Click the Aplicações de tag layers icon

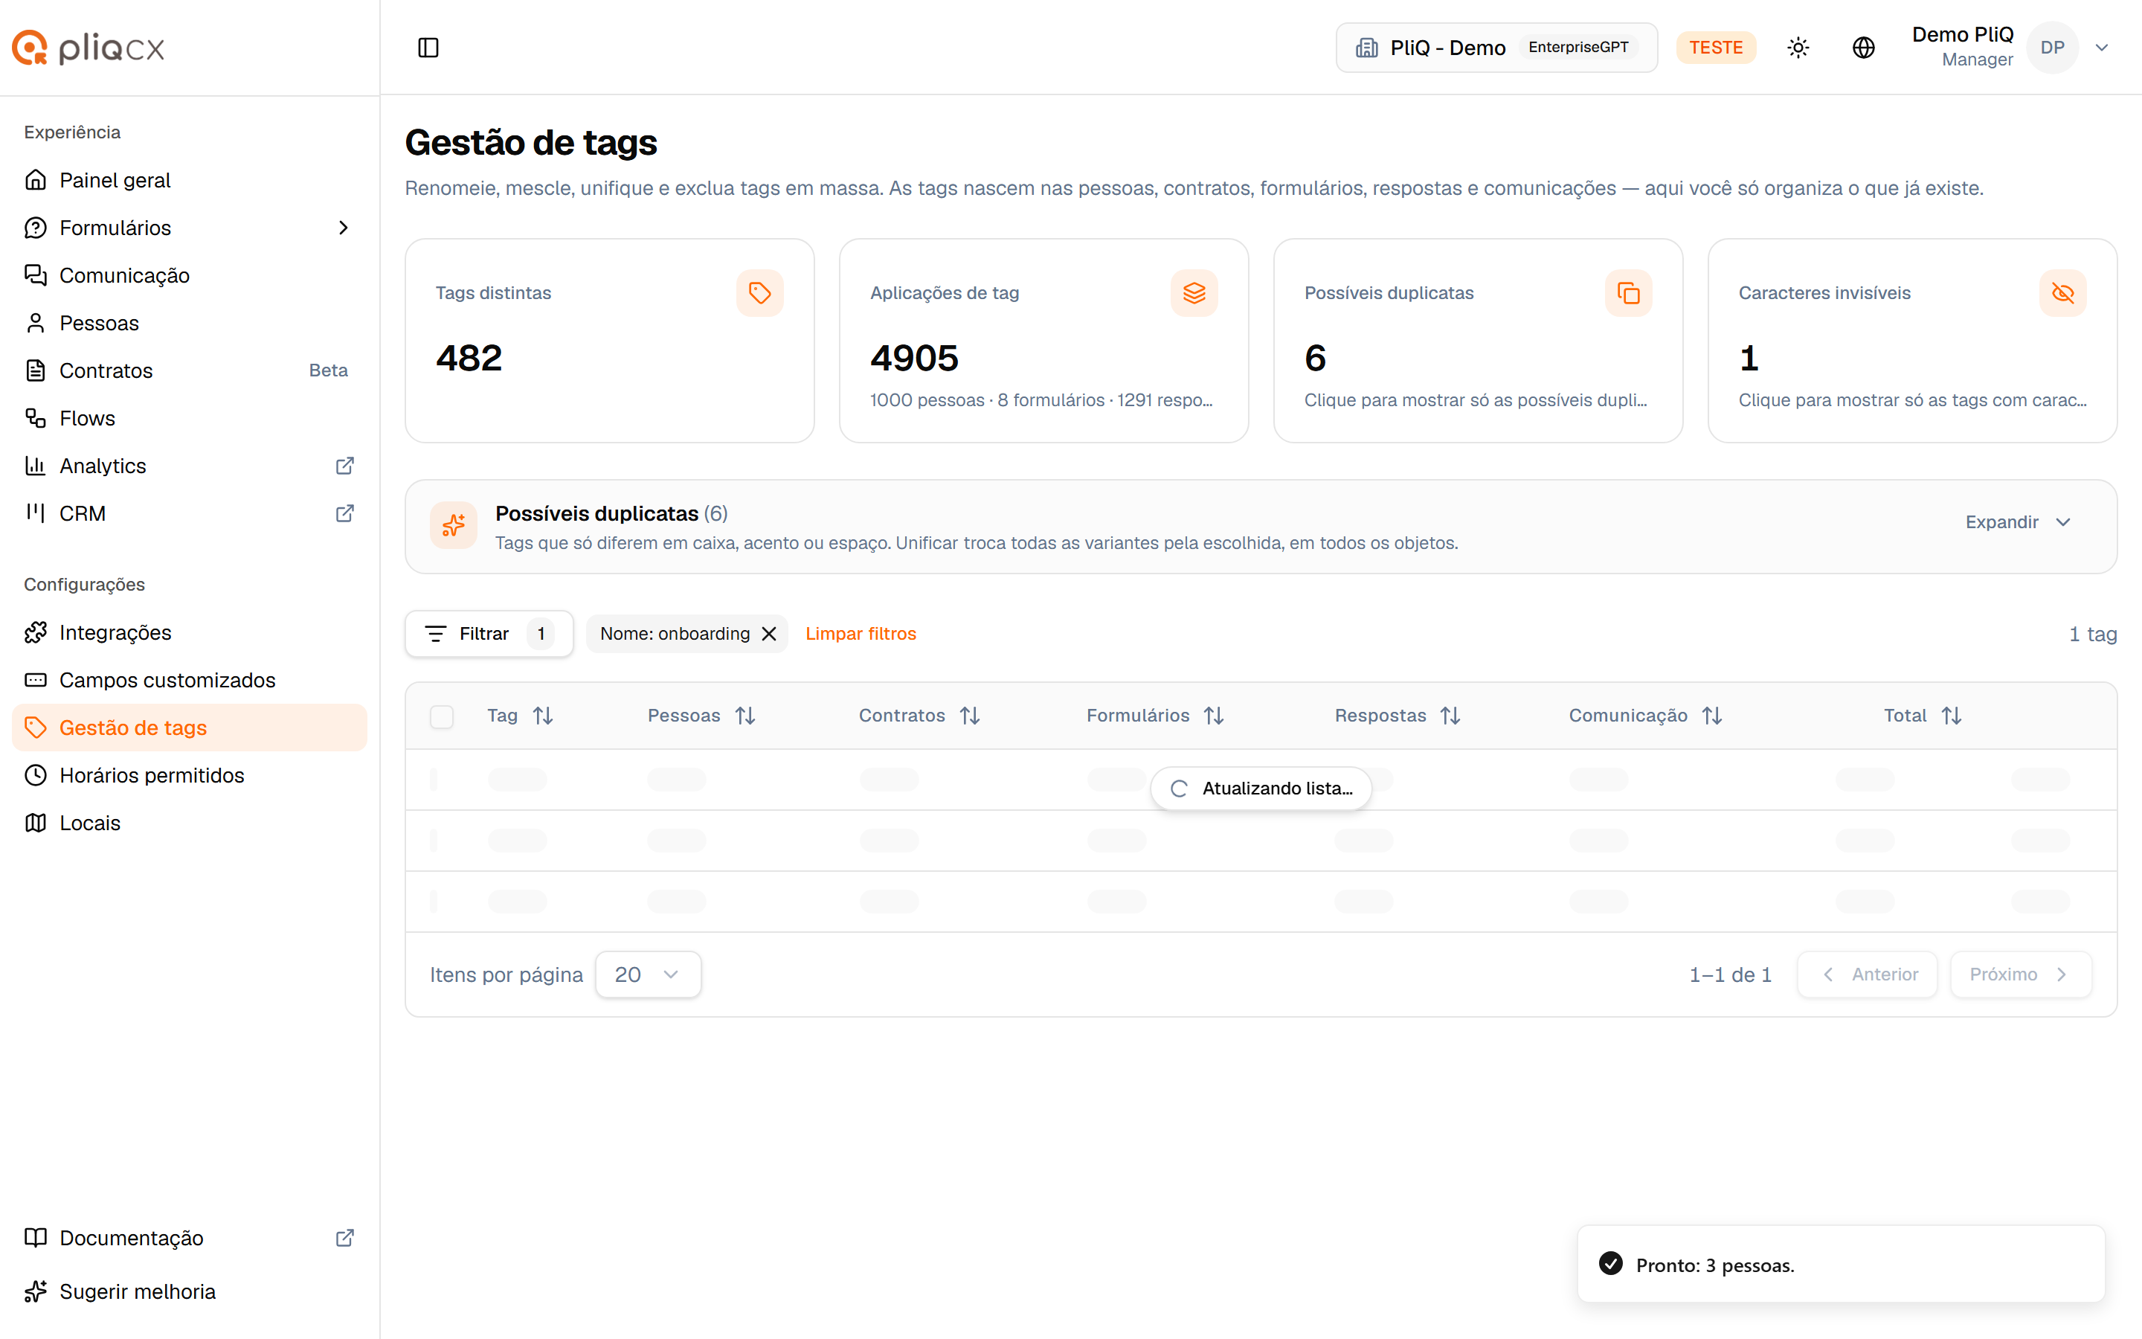[1194, 293]
